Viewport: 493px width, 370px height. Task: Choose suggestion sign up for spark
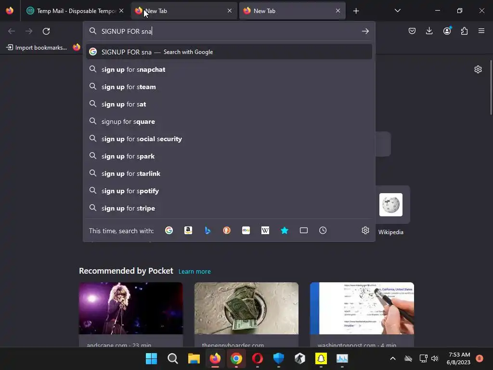(x=229, y=156)
